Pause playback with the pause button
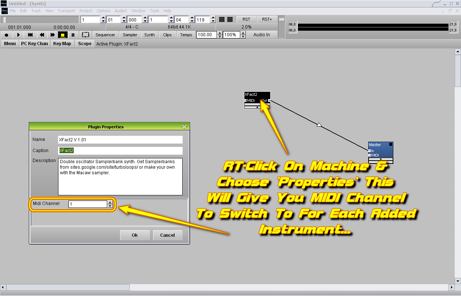The height and width of the screenshot is (296, 461). (x=73, y=35)
